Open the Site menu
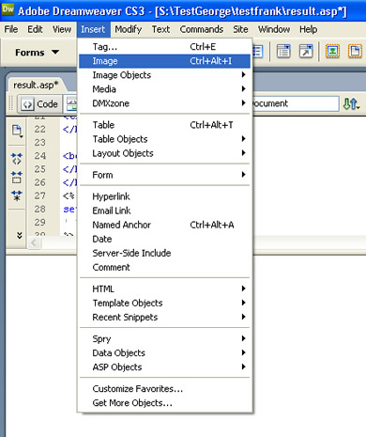This screenshot has height=437, width=366. click(x=240, y=29)
